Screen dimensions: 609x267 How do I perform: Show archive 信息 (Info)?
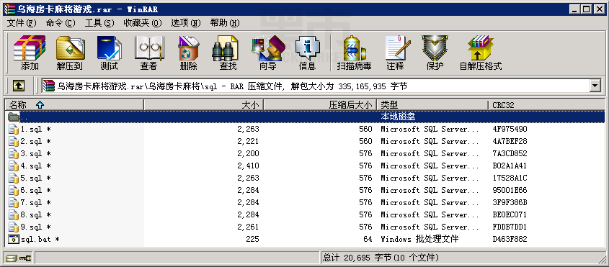(x=307, y=53)
